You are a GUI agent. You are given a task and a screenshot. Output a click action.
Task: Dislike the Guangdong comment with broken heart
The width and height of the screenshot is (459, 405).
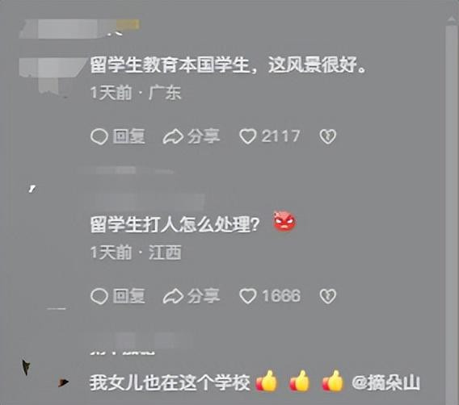click(x=327, y=137)
